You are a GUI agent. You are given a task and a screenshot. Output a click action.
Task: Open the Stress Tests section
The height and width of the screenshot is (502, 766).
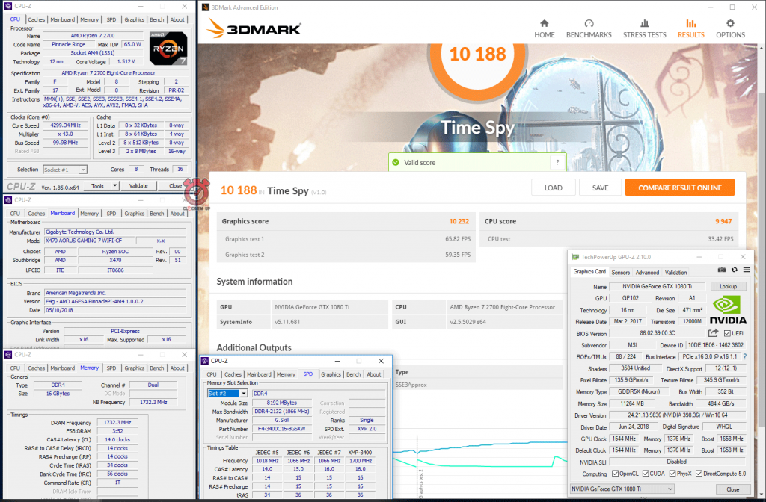pos(644,28)
